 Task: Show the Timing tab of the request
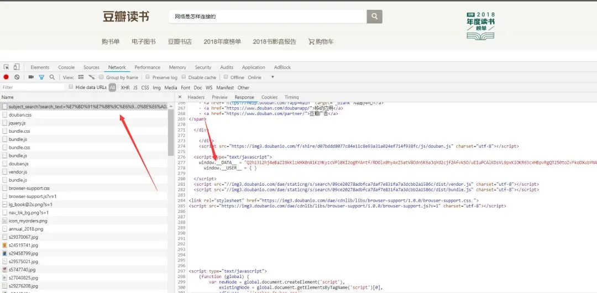coord(292,97)
